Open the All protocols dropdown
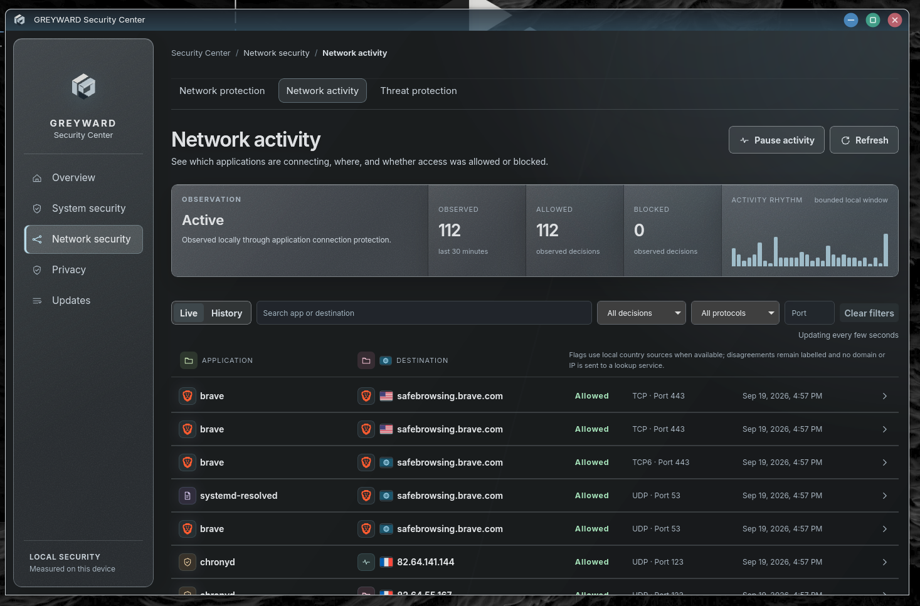This screenshot has height=606, width=920. 735,313
